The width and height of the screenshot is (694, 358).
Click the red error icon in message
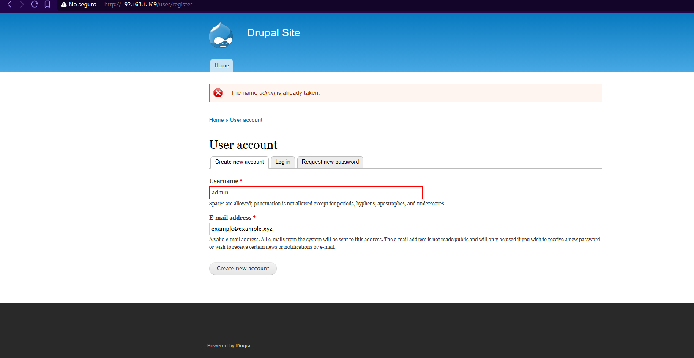(218, 93)
